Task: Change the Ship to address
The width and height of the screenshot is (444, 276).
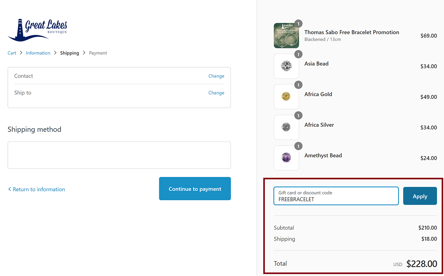Action: click(216, 93)
